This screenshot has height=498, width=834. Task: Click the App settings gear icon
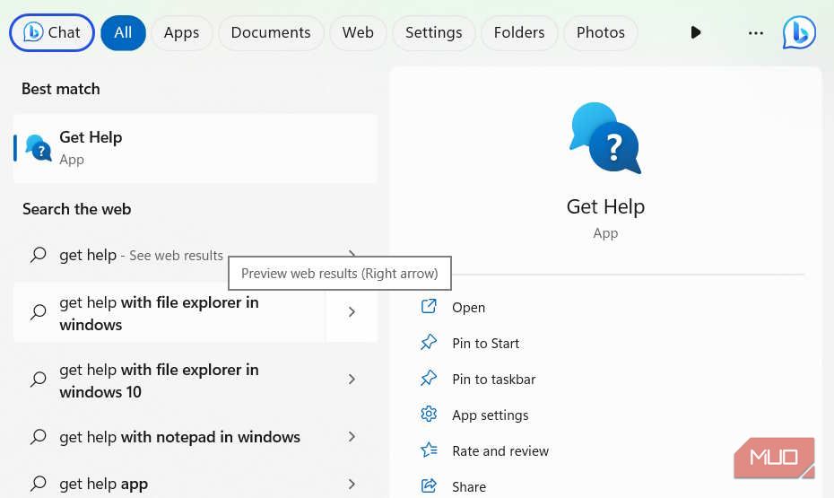point(429,415)
